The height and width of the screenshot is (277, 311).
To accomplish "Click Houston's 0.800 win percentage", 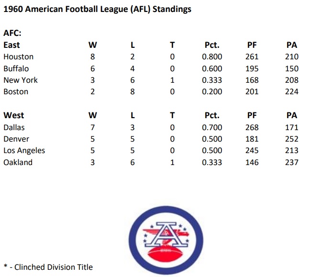I will (x=211, y=56).
